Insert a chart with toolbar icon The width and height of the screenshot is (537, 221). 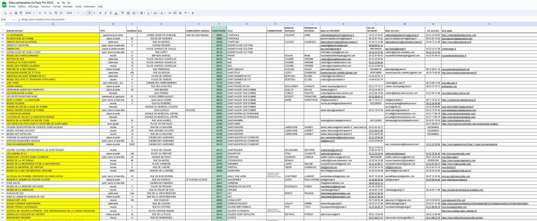pos(180,13)
